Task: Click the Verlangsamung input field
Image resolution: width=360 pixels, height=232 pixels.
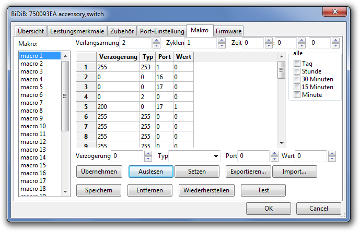Action: pyautogui.click(x=135, y=43)
